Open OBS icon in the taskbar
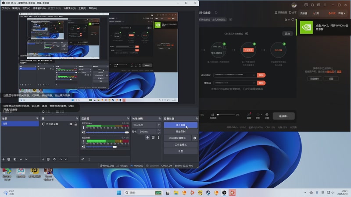 pyautogui.click(x=224, y=193)
